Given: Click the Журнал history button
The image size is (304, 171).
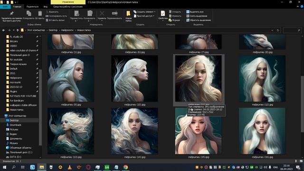Looking at the screenshot, I should tap(174, 20).
